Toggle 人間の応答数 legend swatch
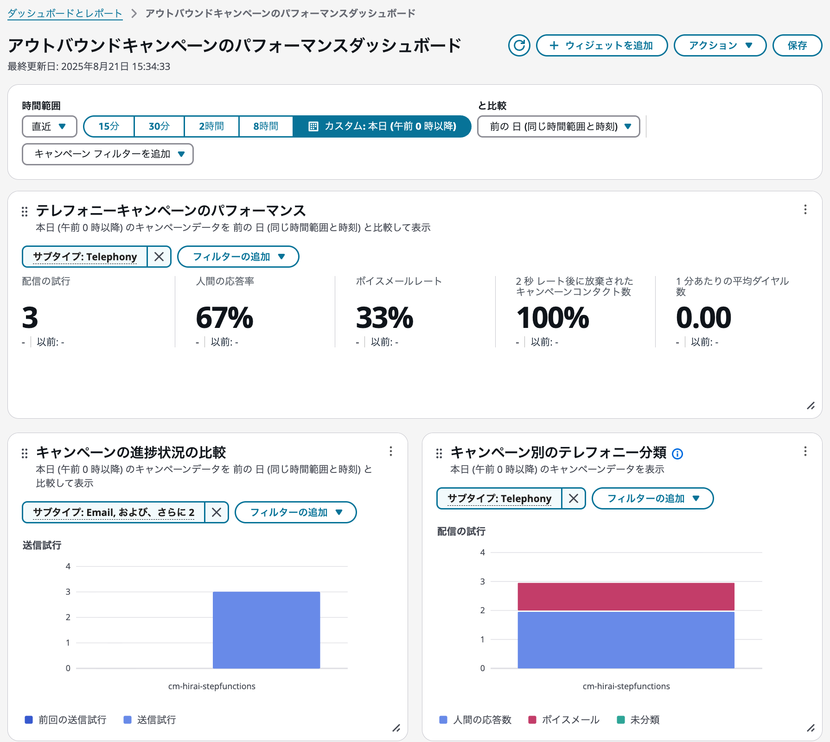Screen dimensions: 830x742 tap(443, 720)
